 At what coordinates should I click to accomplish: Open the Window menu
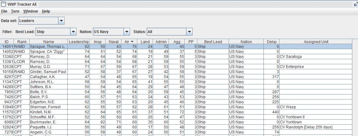point(30,11)
